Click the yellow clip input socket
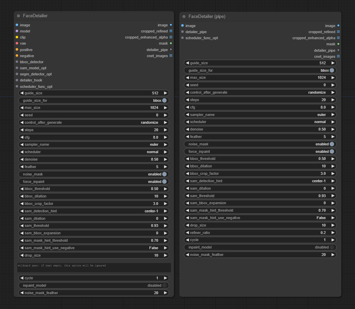Viewport: 355px width, 309px height. [x=17, y=37]
